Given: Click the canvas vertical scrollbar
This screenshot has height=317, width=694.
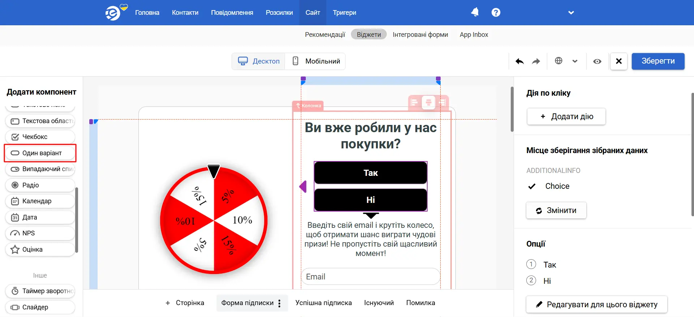Looking at the screenshot, I should click(x=512, y=109).
